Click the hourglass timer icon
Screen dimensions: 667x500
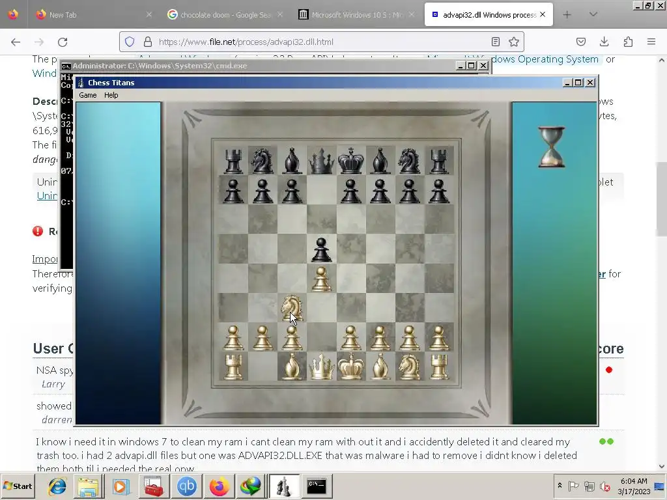point(551,146)
